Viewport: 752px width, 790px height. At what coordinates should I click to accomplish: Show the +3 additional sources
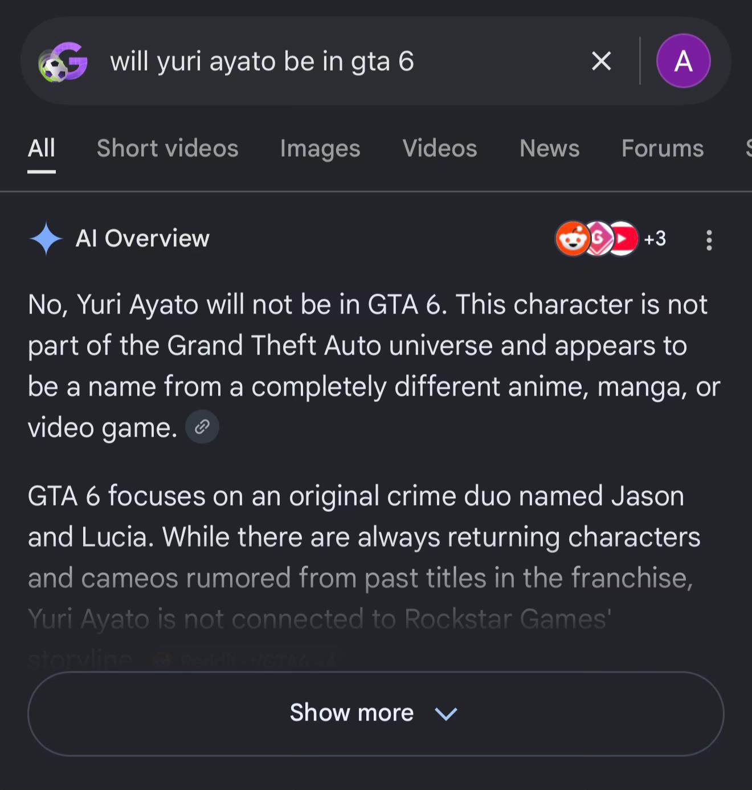coord(655,238)
